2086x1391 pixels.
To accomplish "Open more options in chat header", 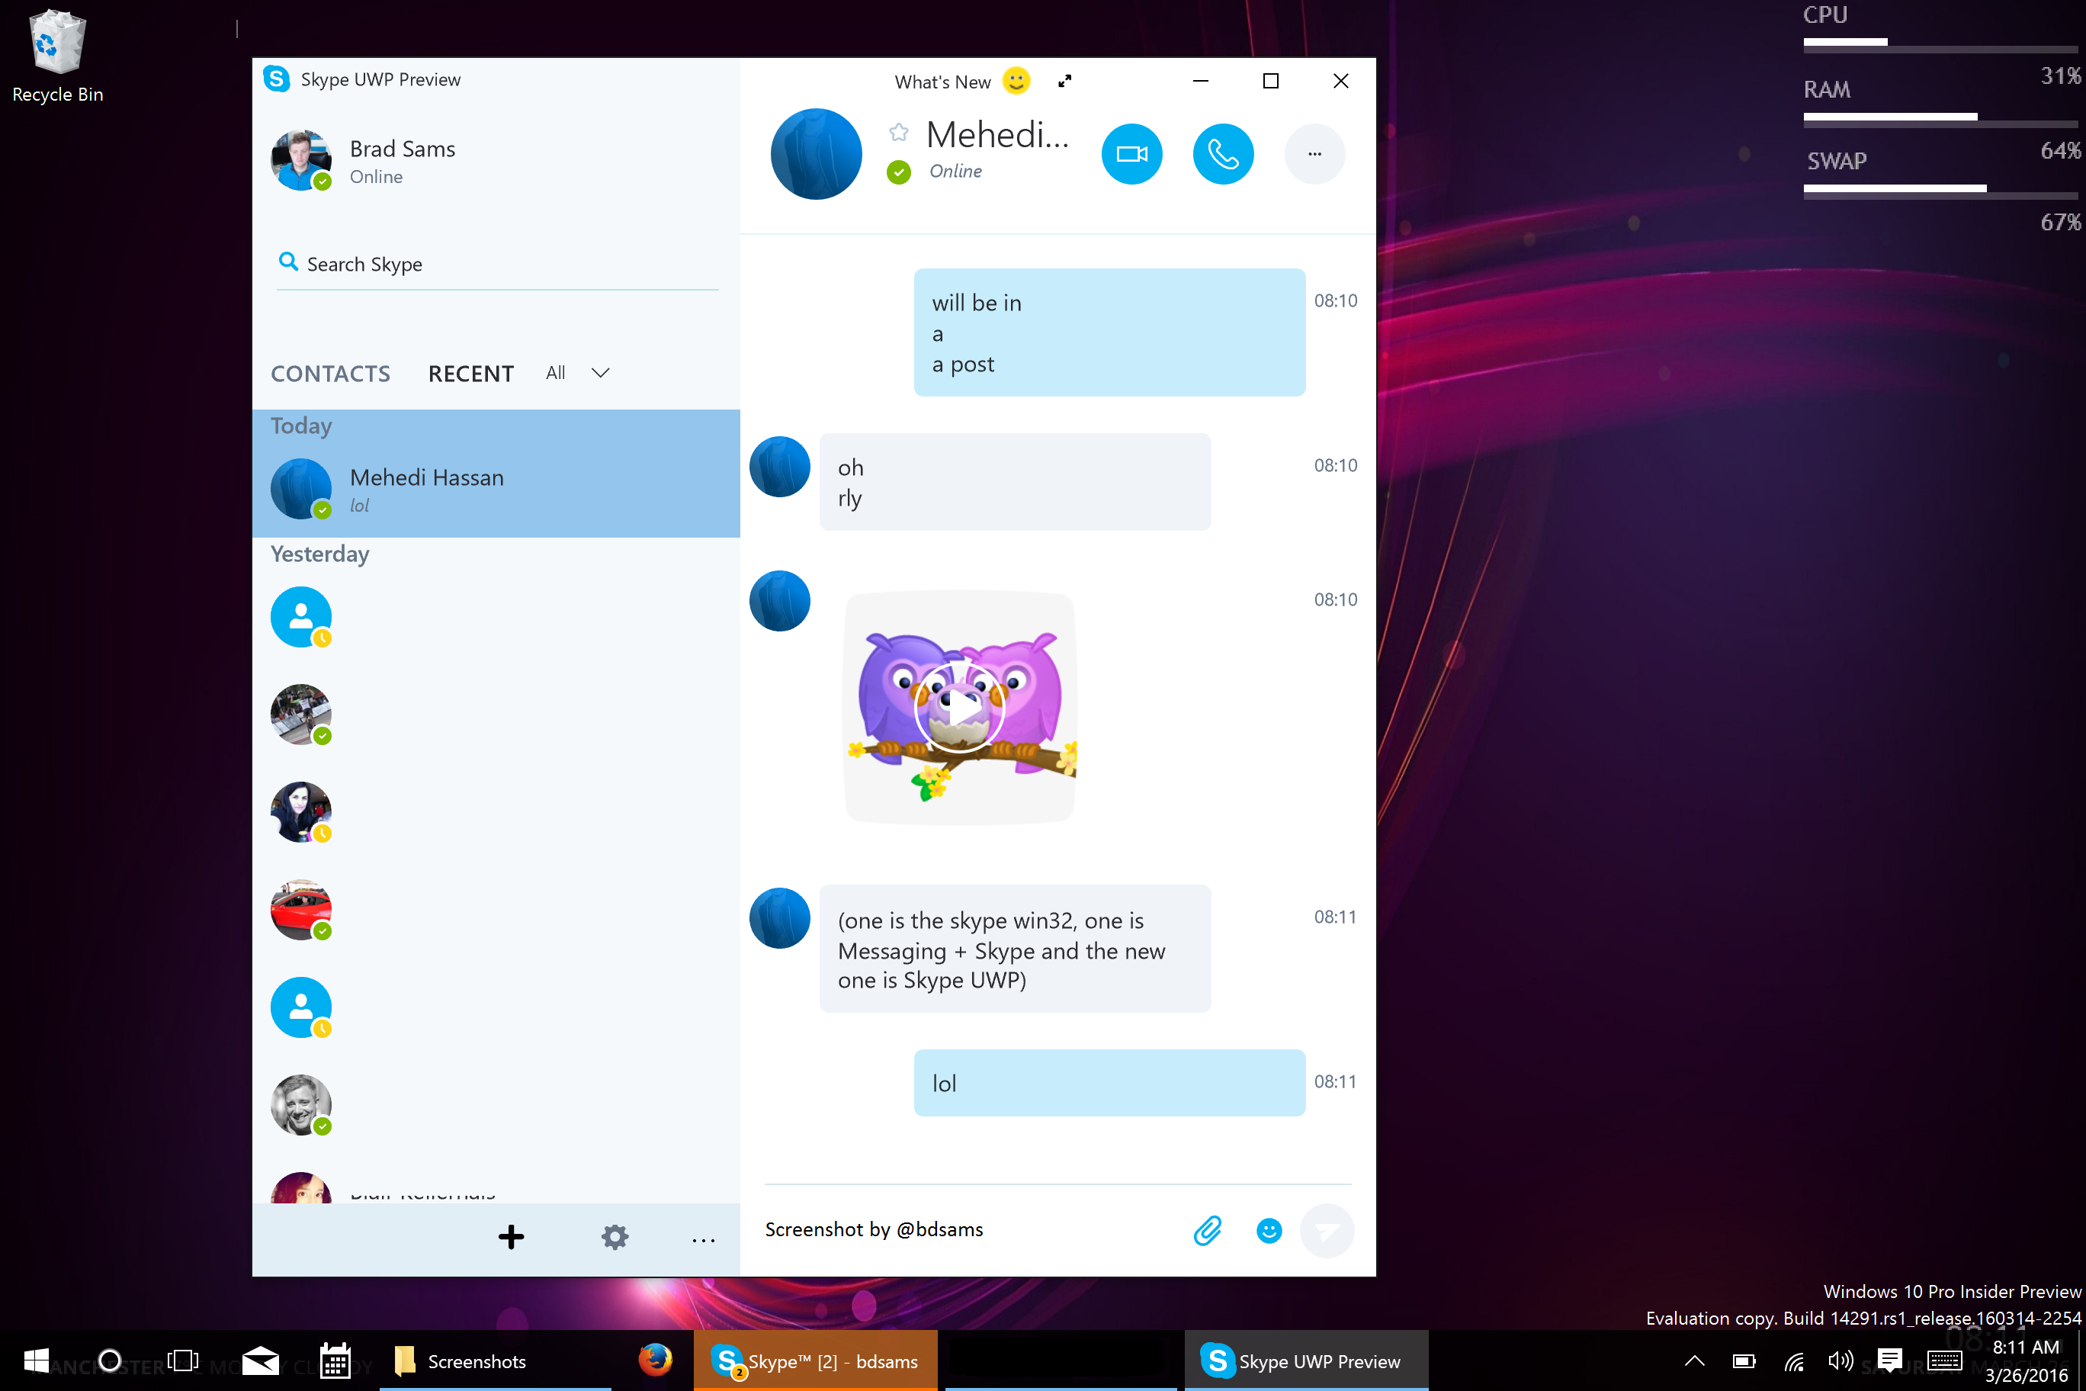I will tap(1314, 154).
